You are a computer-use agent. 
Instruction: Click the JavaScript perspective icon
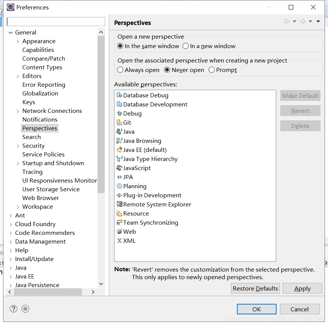pos(119,168)
